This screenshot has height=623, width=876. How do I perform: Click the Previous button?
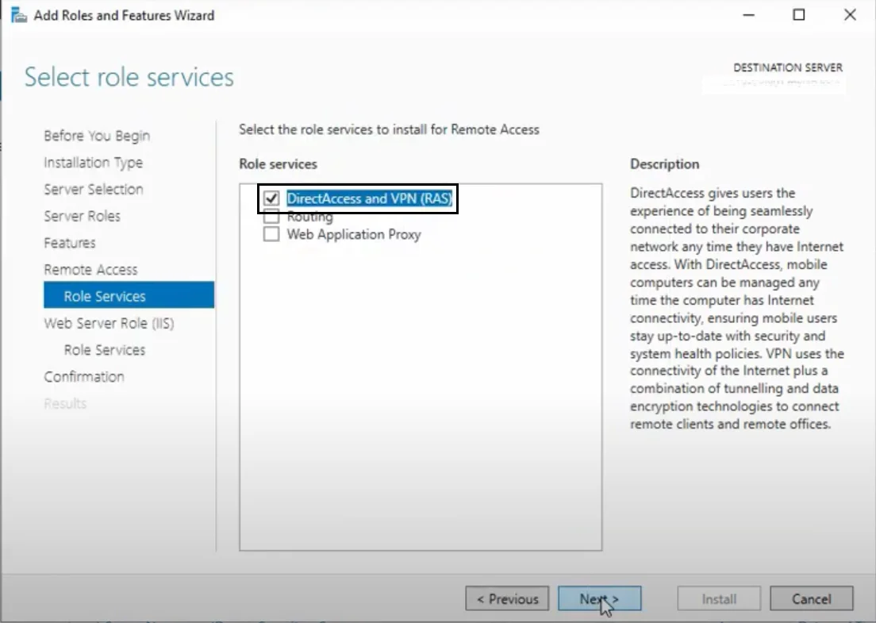(506, 598)
